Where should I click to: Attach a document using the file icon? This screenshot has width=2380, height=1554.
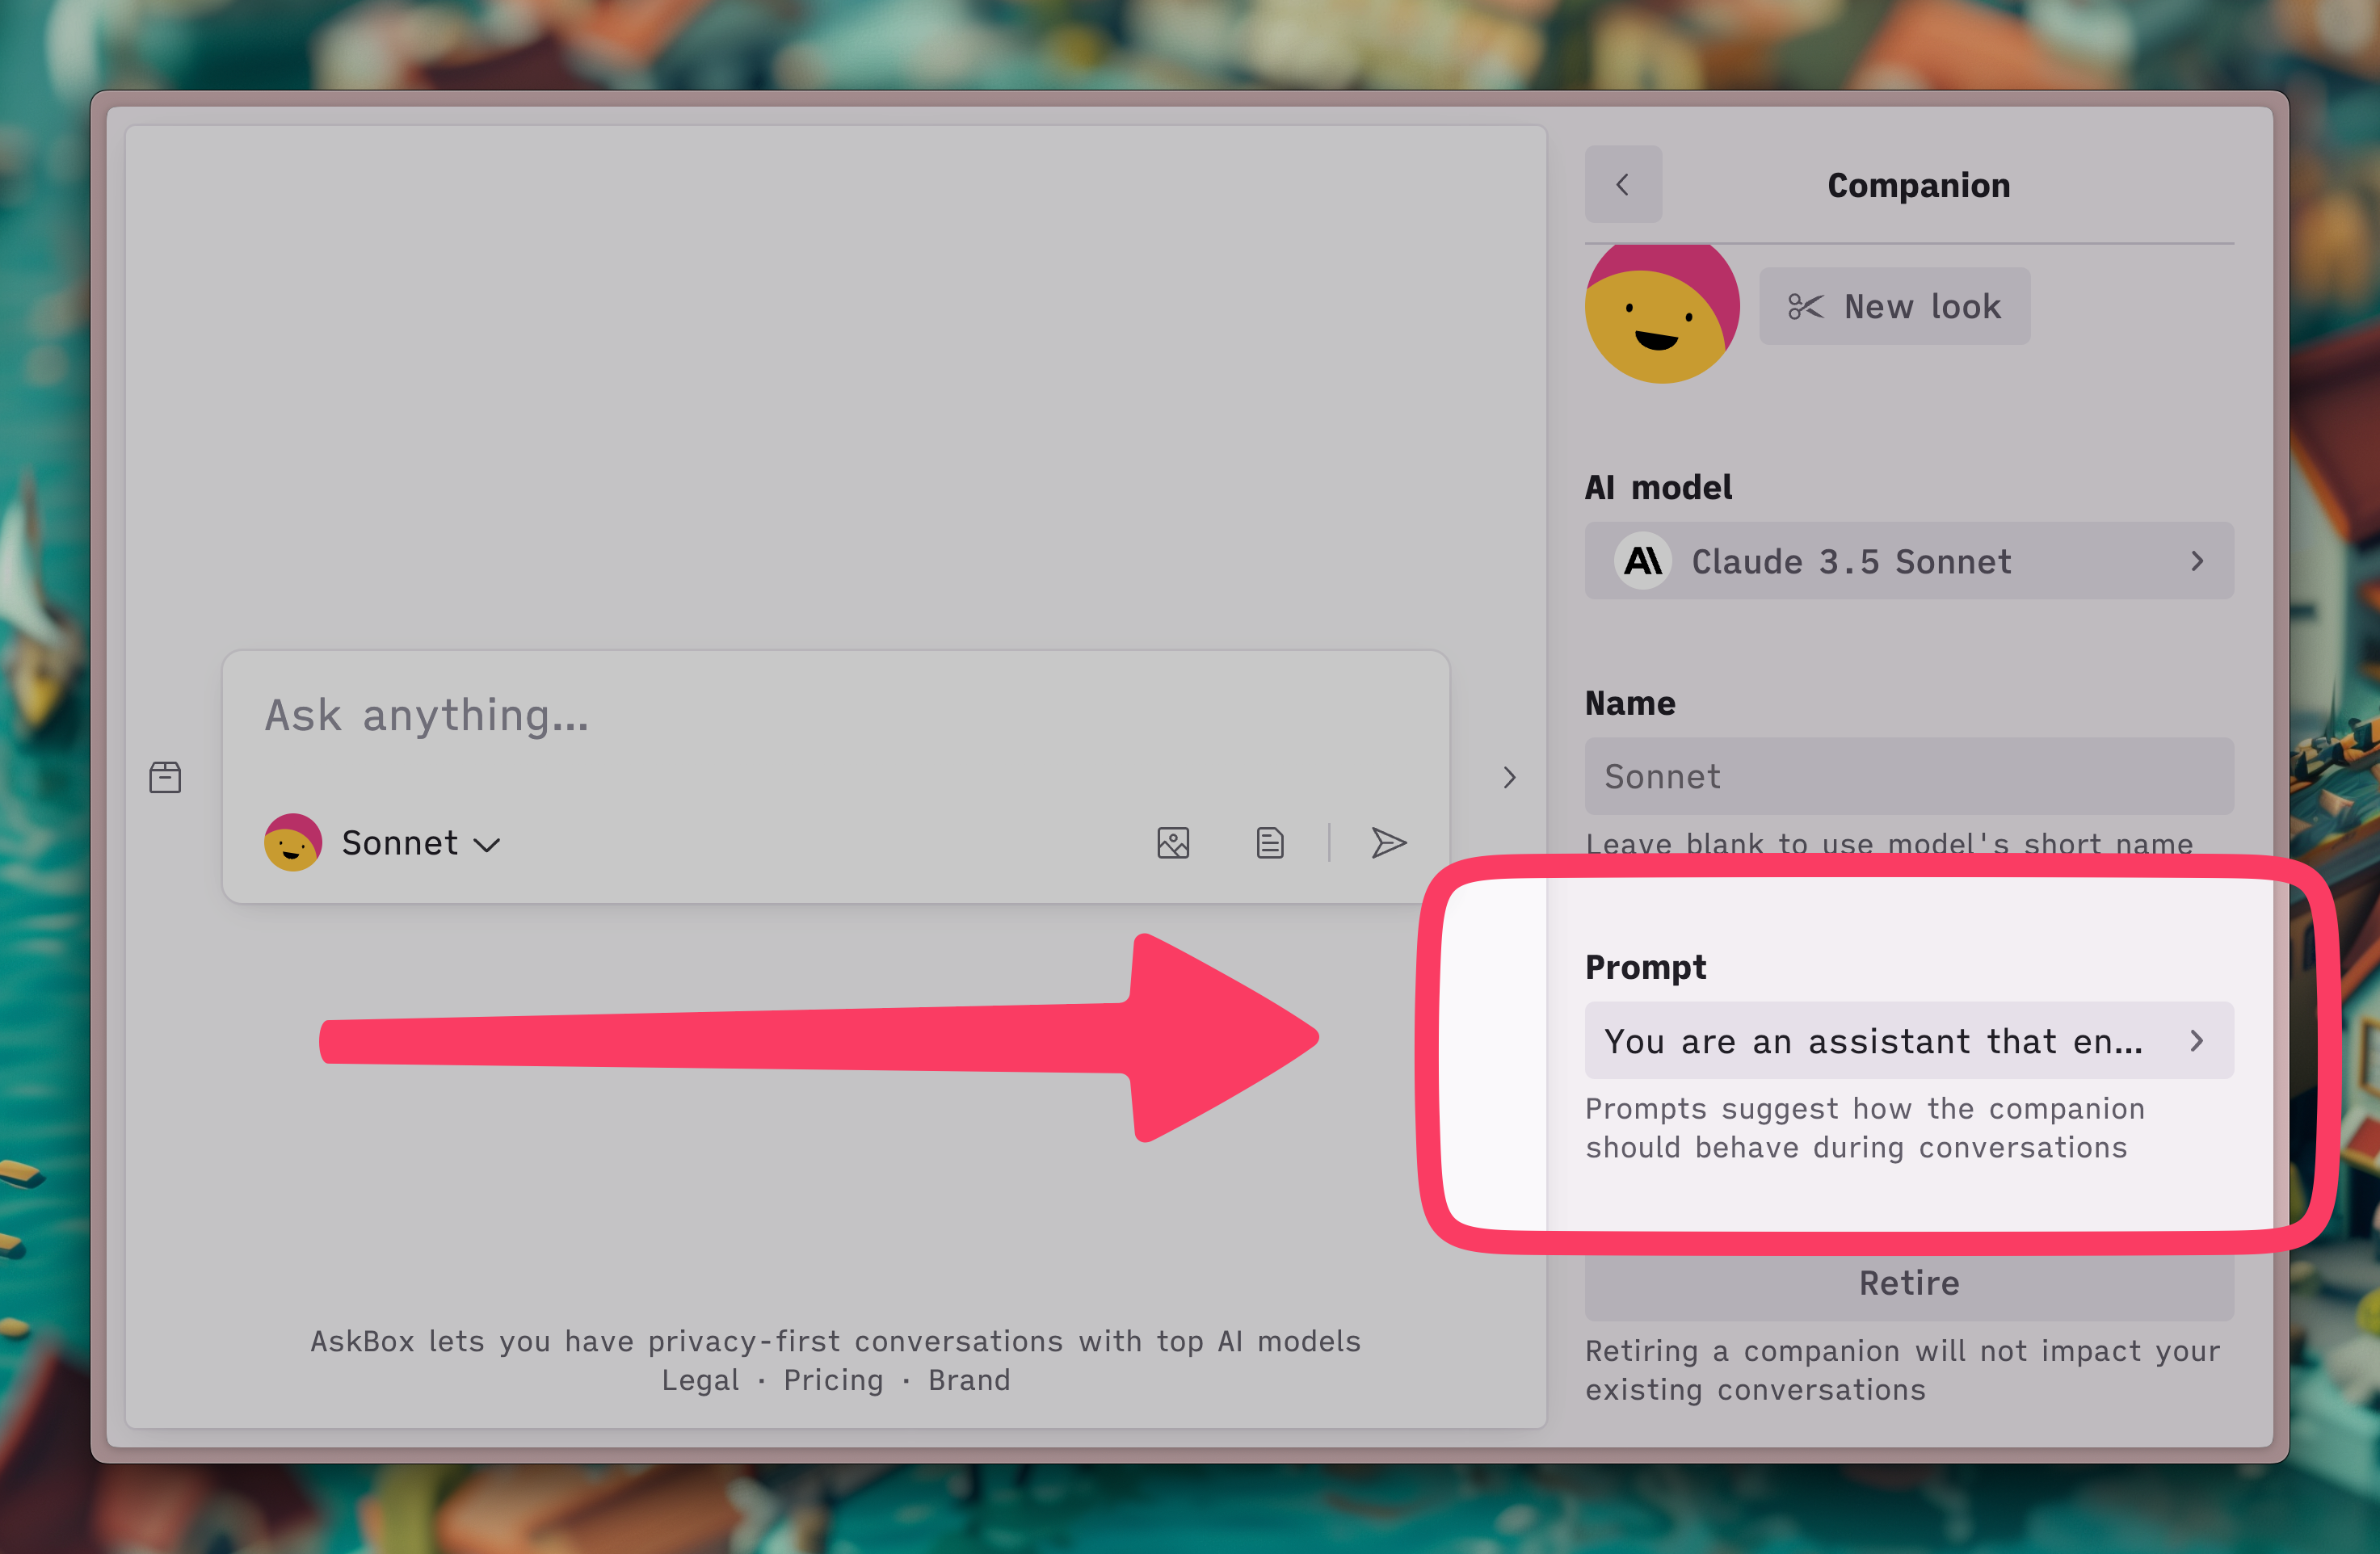click(1270, 843)
